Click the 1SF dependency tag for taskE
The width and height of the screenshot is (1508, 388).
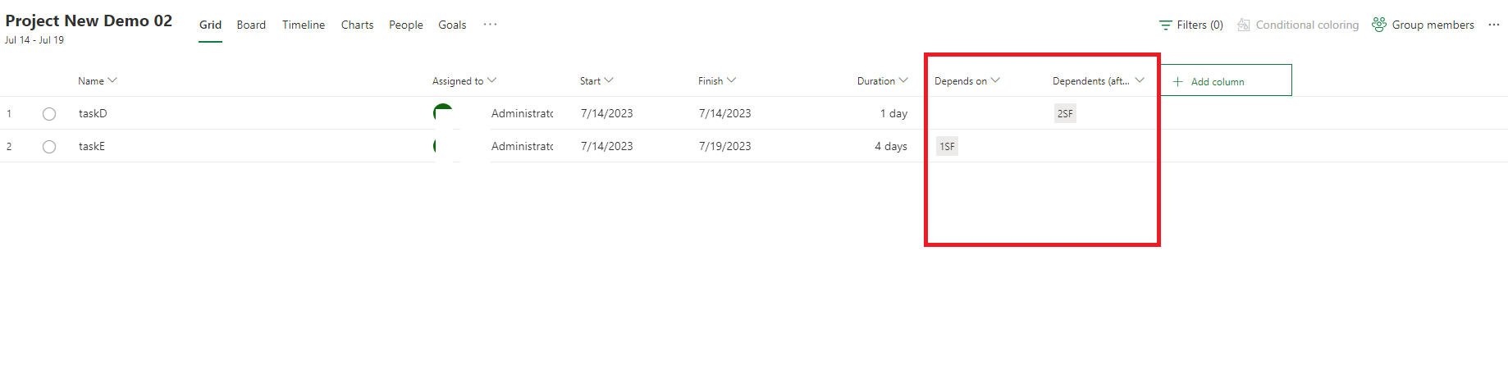pos(947,146)
